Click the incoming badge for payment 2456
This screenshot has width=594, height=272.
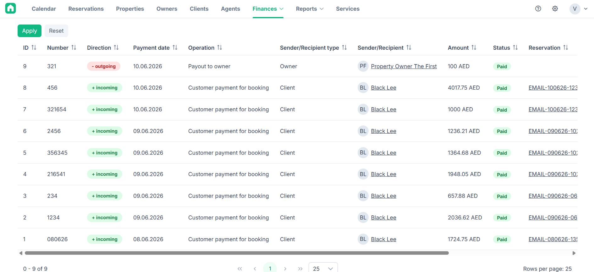point(105,131)
